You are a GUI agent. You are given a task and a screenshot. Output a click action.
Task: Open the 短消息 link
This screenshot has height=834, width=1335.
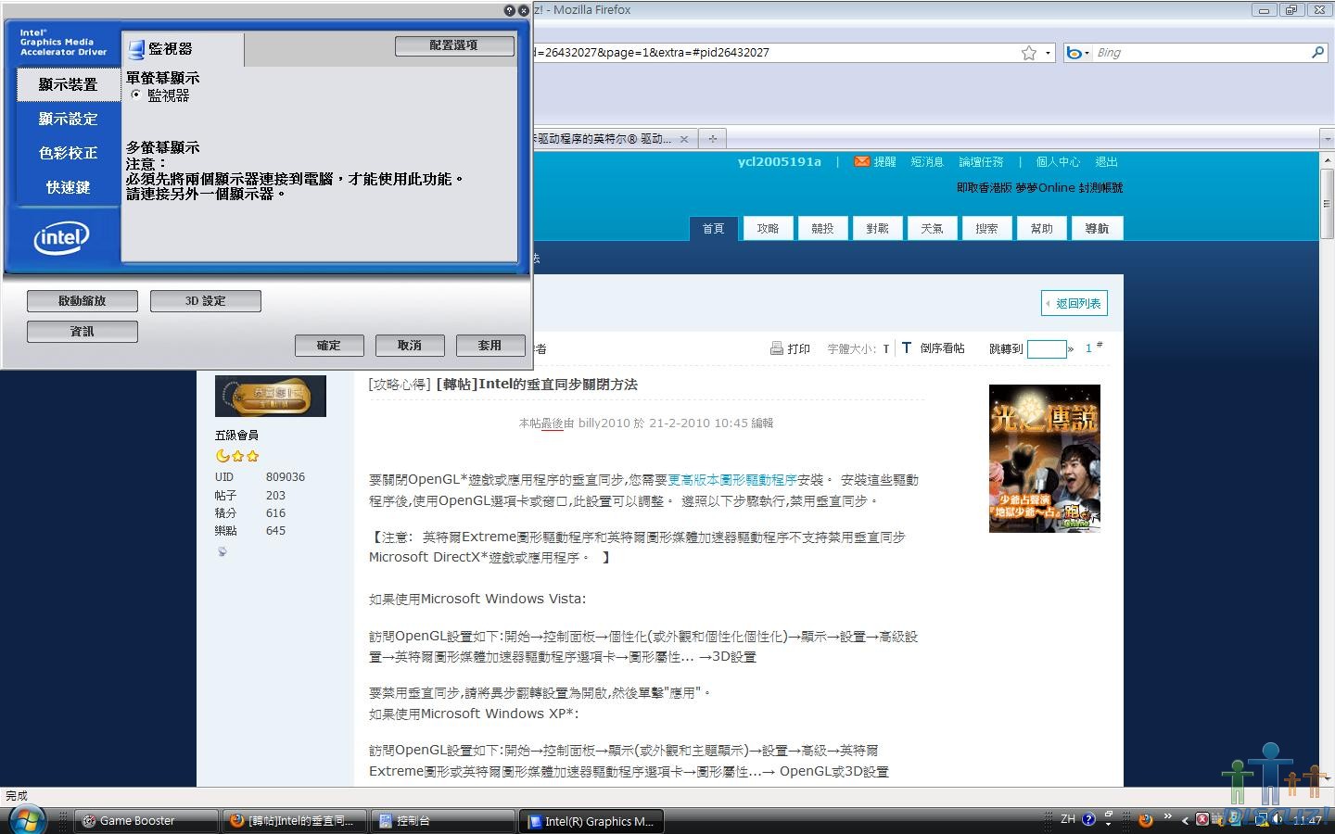[x=926, y=162]
